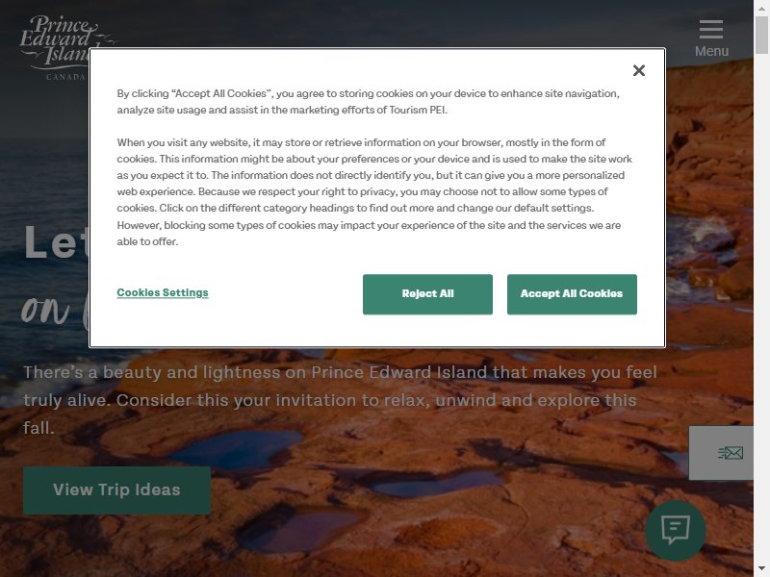Click the scrollbar down arrow

(761, 569)
